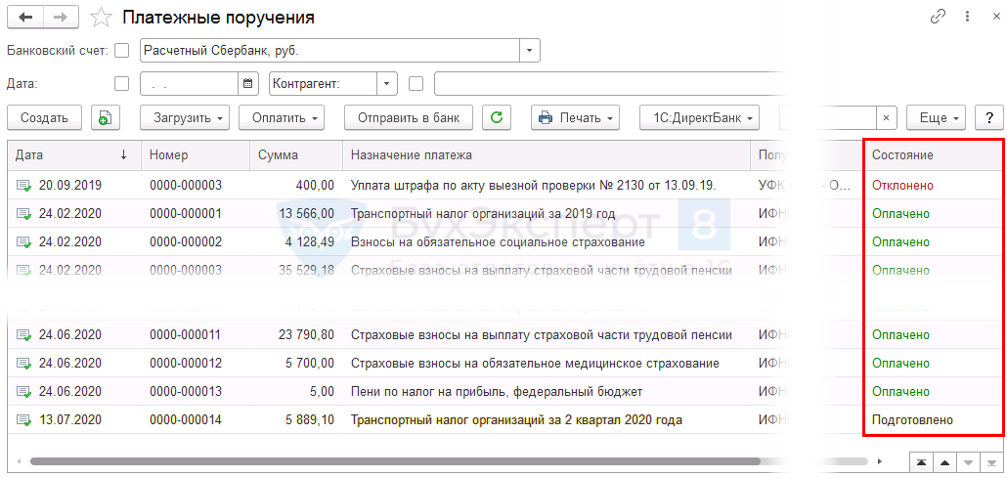Expand the bank account dropdown list
This screenshot has height=478, width=1007.
pos(529,51)
